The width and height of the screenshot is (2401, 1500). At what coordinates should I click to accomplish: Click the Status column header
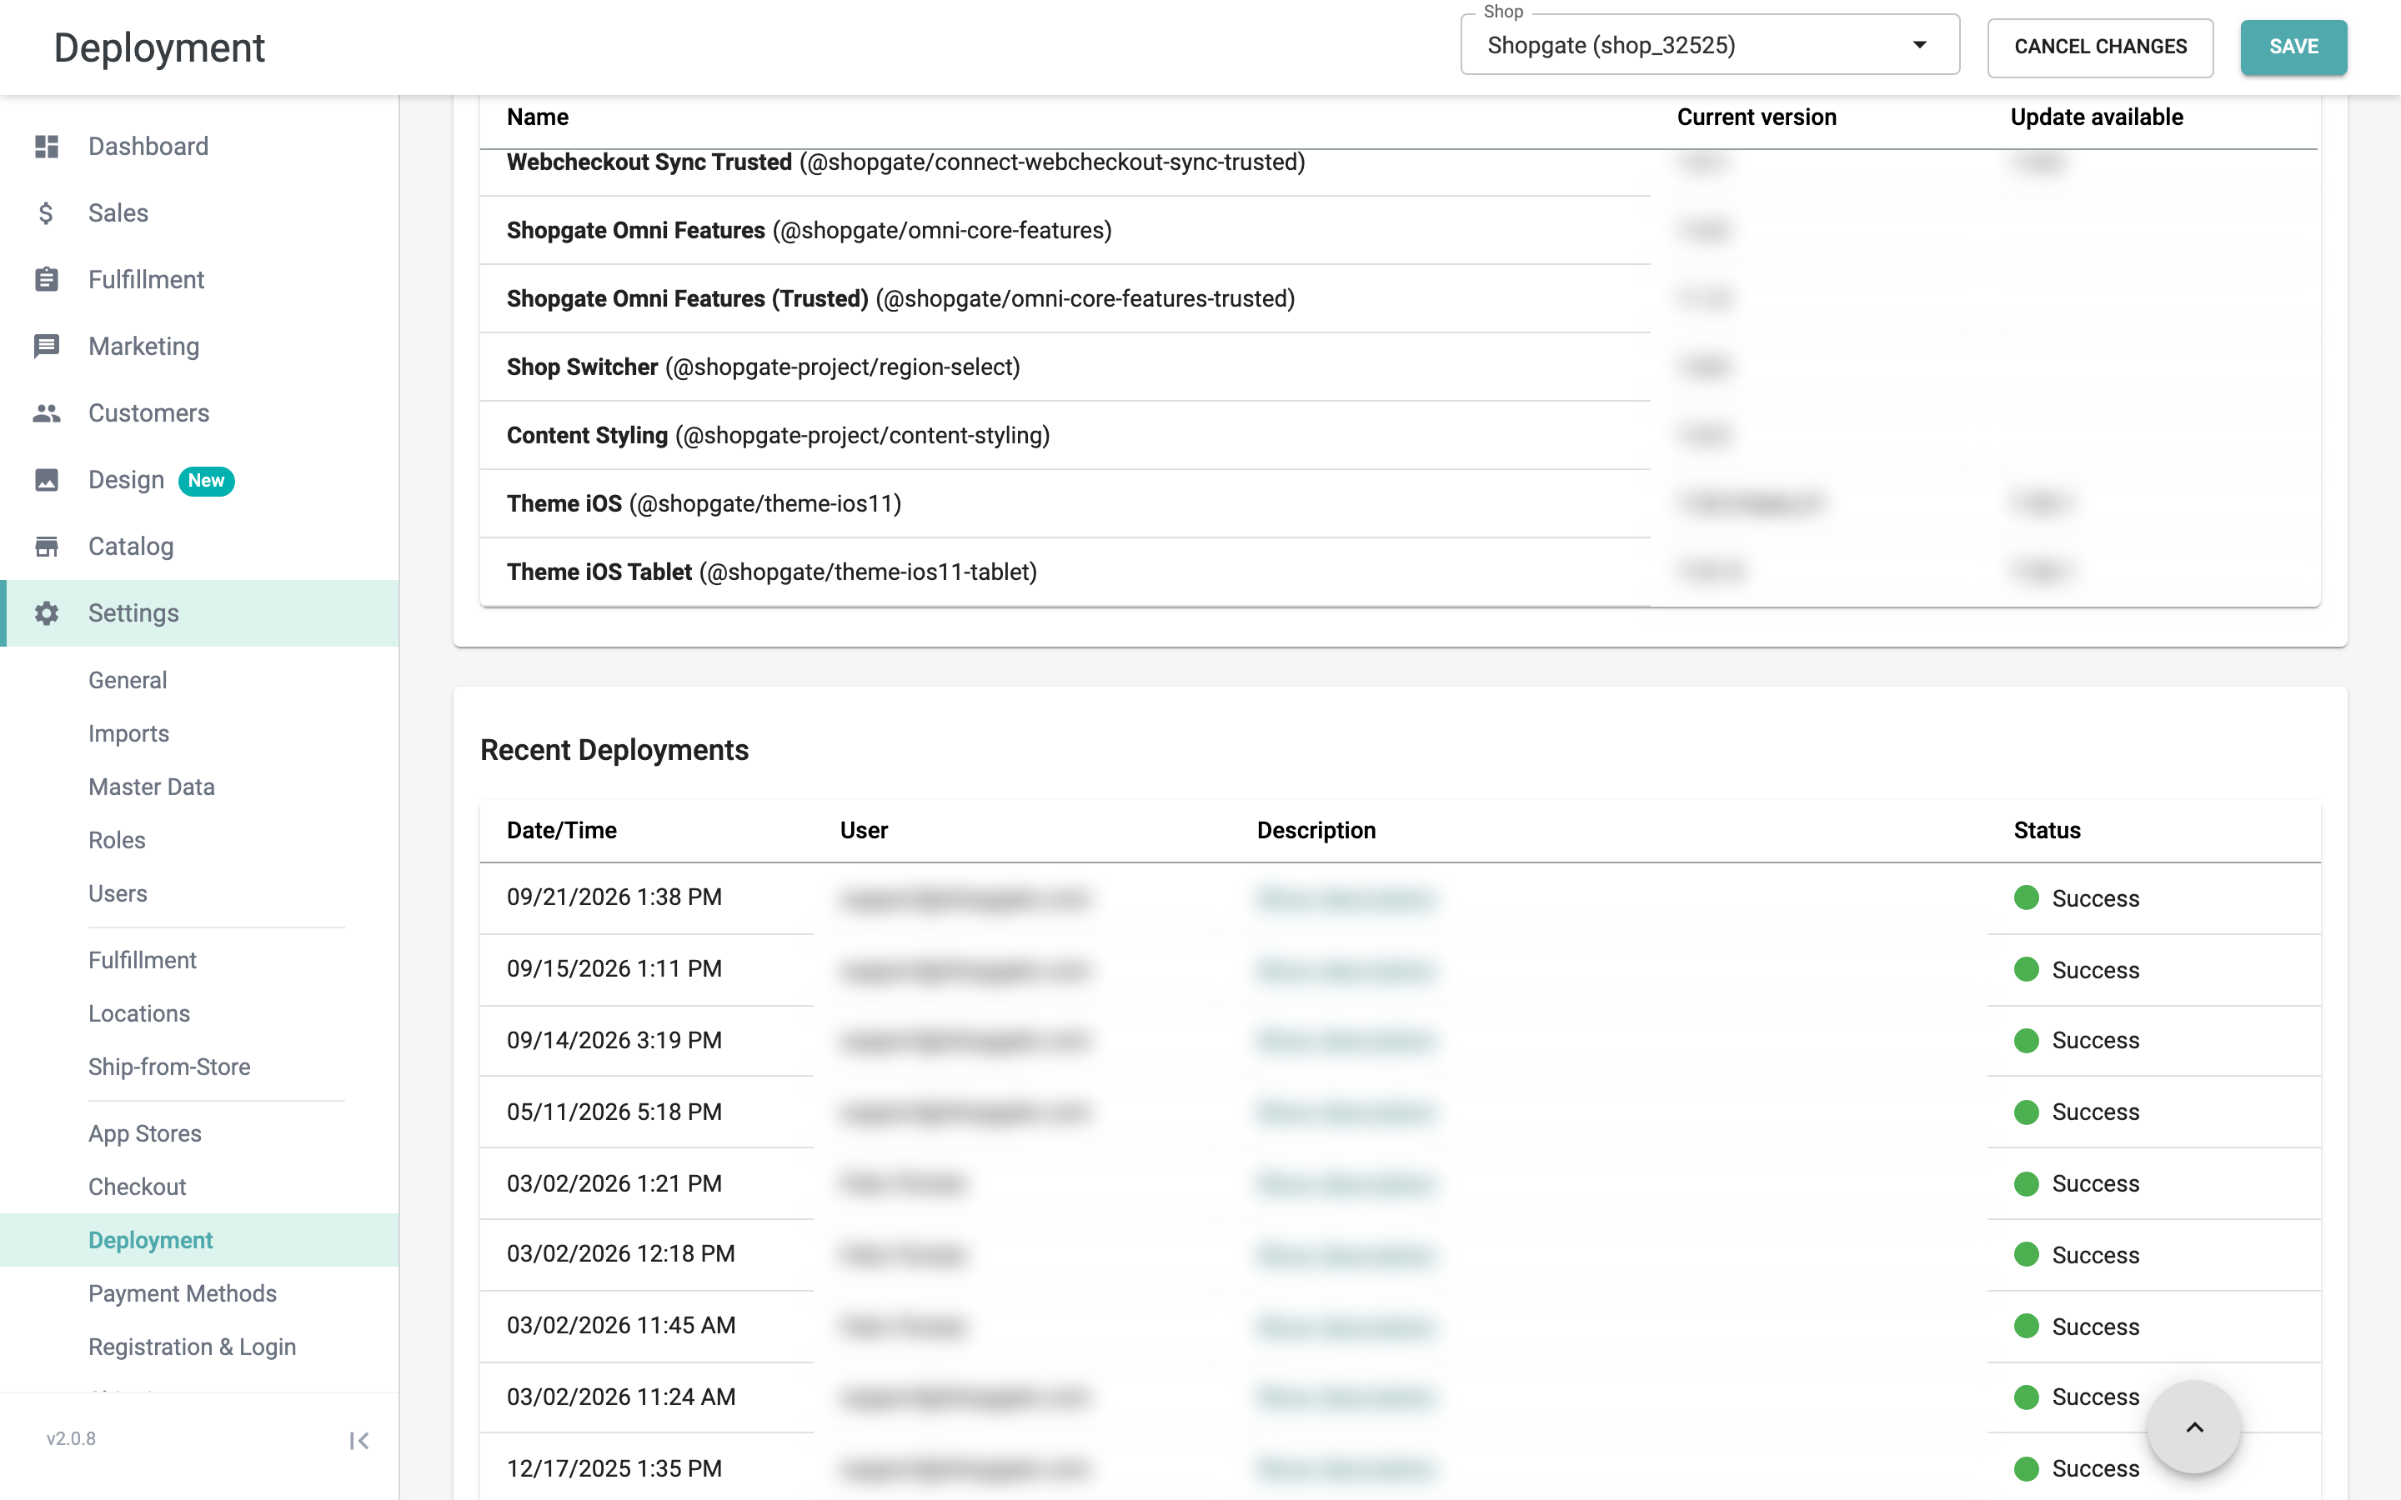pos(2047,830)
